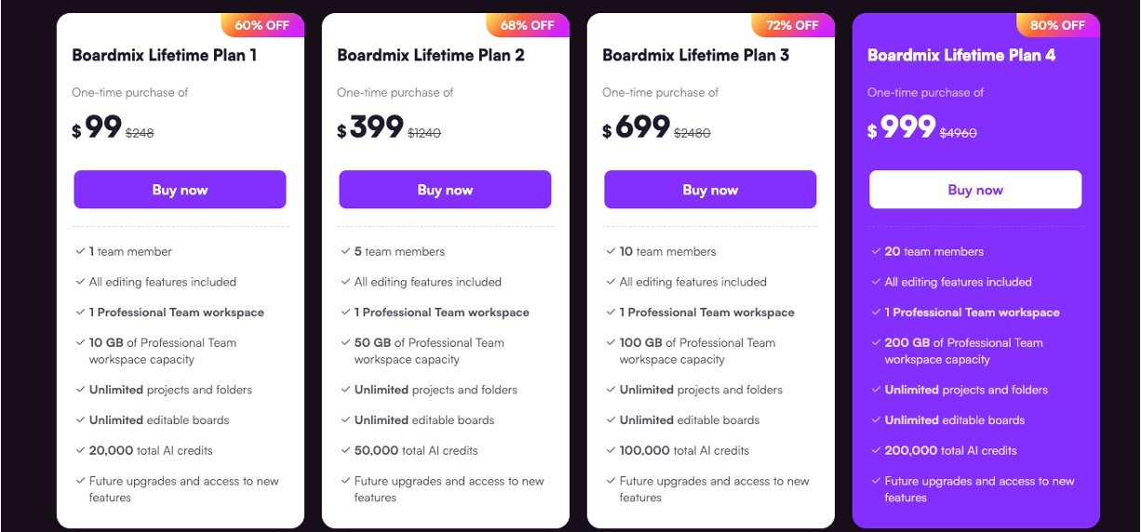
Task: Click checkmark next to "200,000 total AI credits"
Action: tap(877, 450)
